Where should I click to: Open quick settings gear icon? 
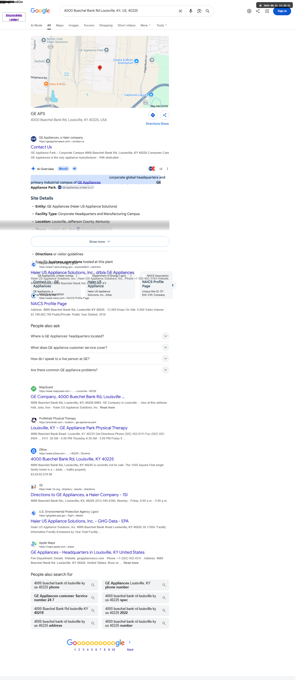(x=249, y=11)
